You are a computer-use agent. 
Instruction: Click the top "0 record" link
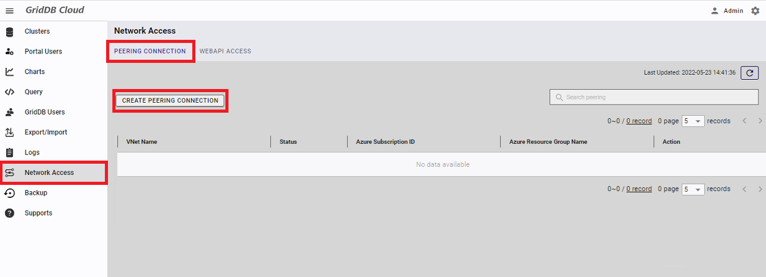point(639,121)
